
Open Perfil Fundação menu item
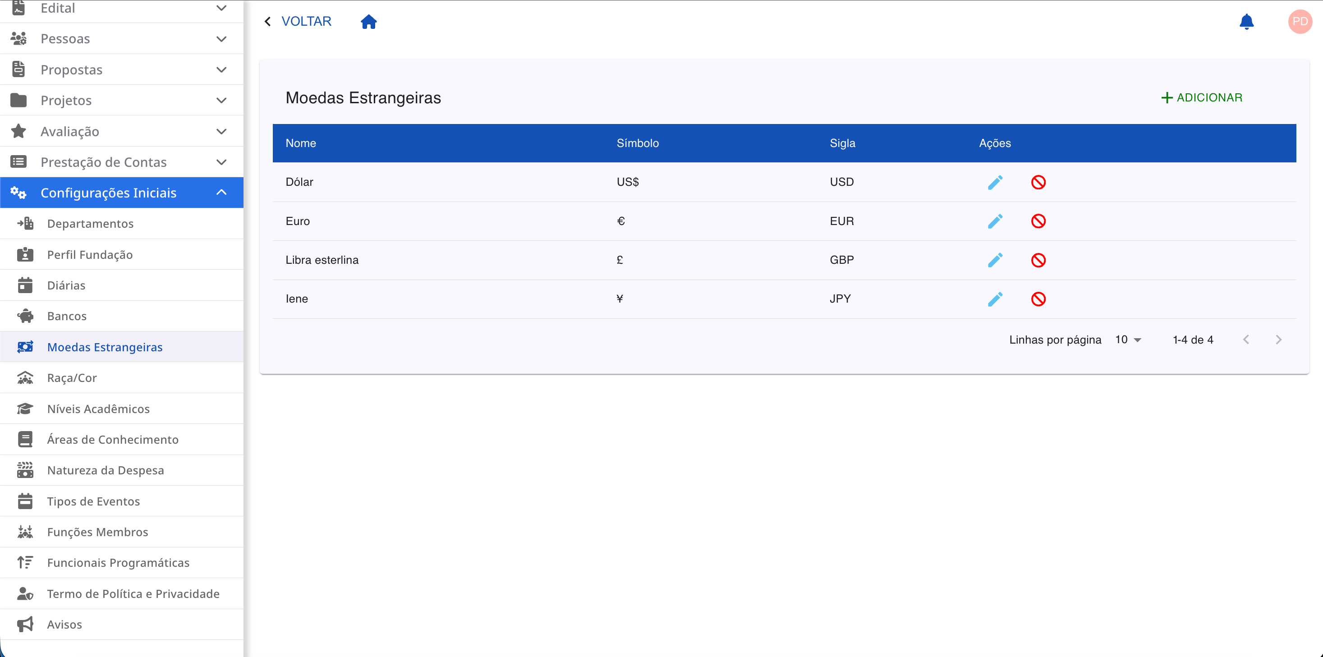point(122,254)
